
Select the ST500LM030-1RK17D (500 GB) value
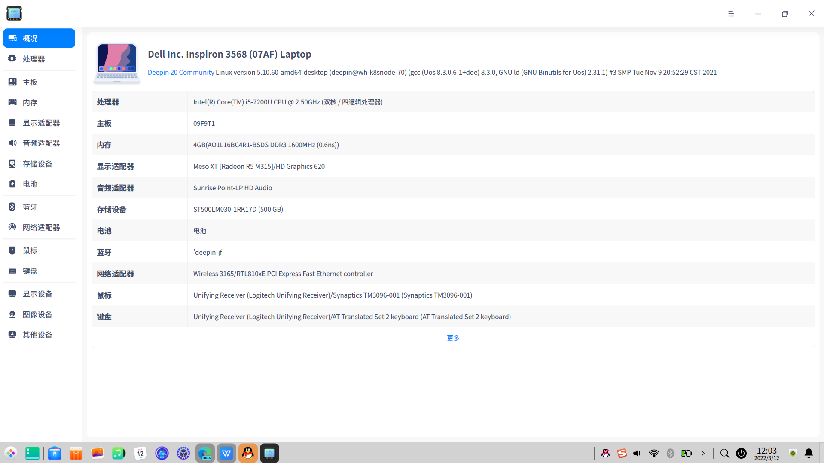[x=238, y=209]
